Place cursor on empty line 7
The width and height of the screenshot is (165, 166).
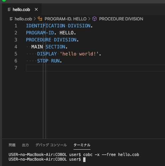[95, 68]
